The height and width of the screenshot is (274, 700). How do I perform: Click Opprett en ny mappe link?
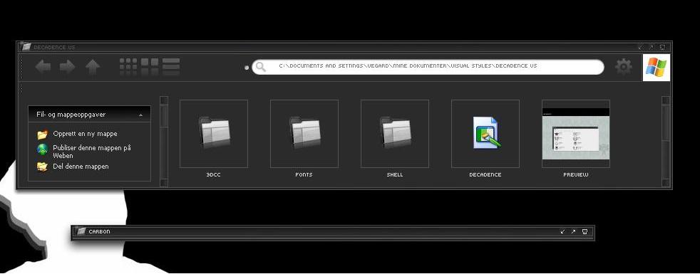85,134
